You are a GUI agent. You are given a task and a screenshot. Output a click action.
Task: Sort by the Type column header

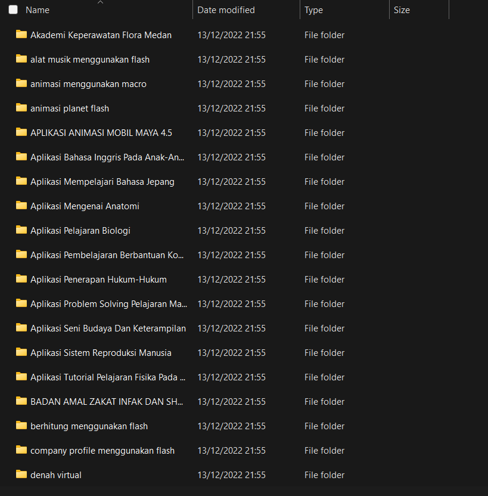(x=313, y=10)
